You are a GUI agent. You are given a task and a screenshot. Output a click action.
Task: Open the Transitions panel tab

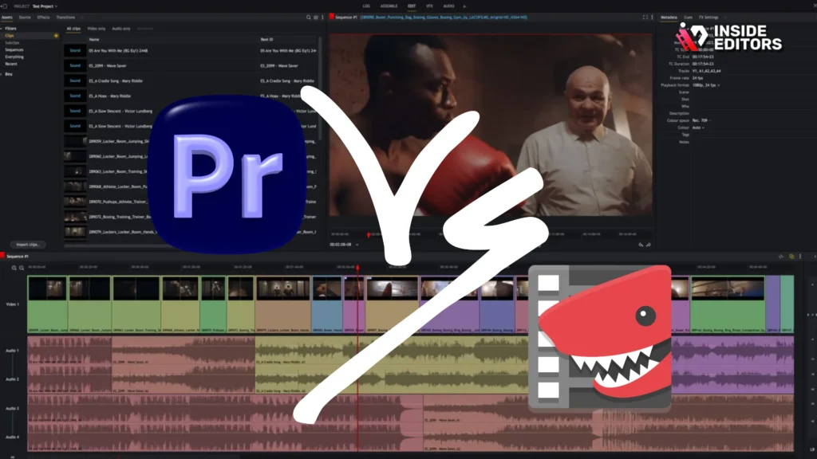65,18
